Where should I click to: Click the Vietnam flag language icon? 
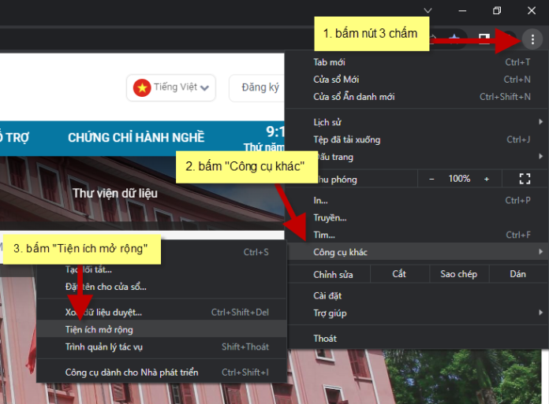[142, 87]
